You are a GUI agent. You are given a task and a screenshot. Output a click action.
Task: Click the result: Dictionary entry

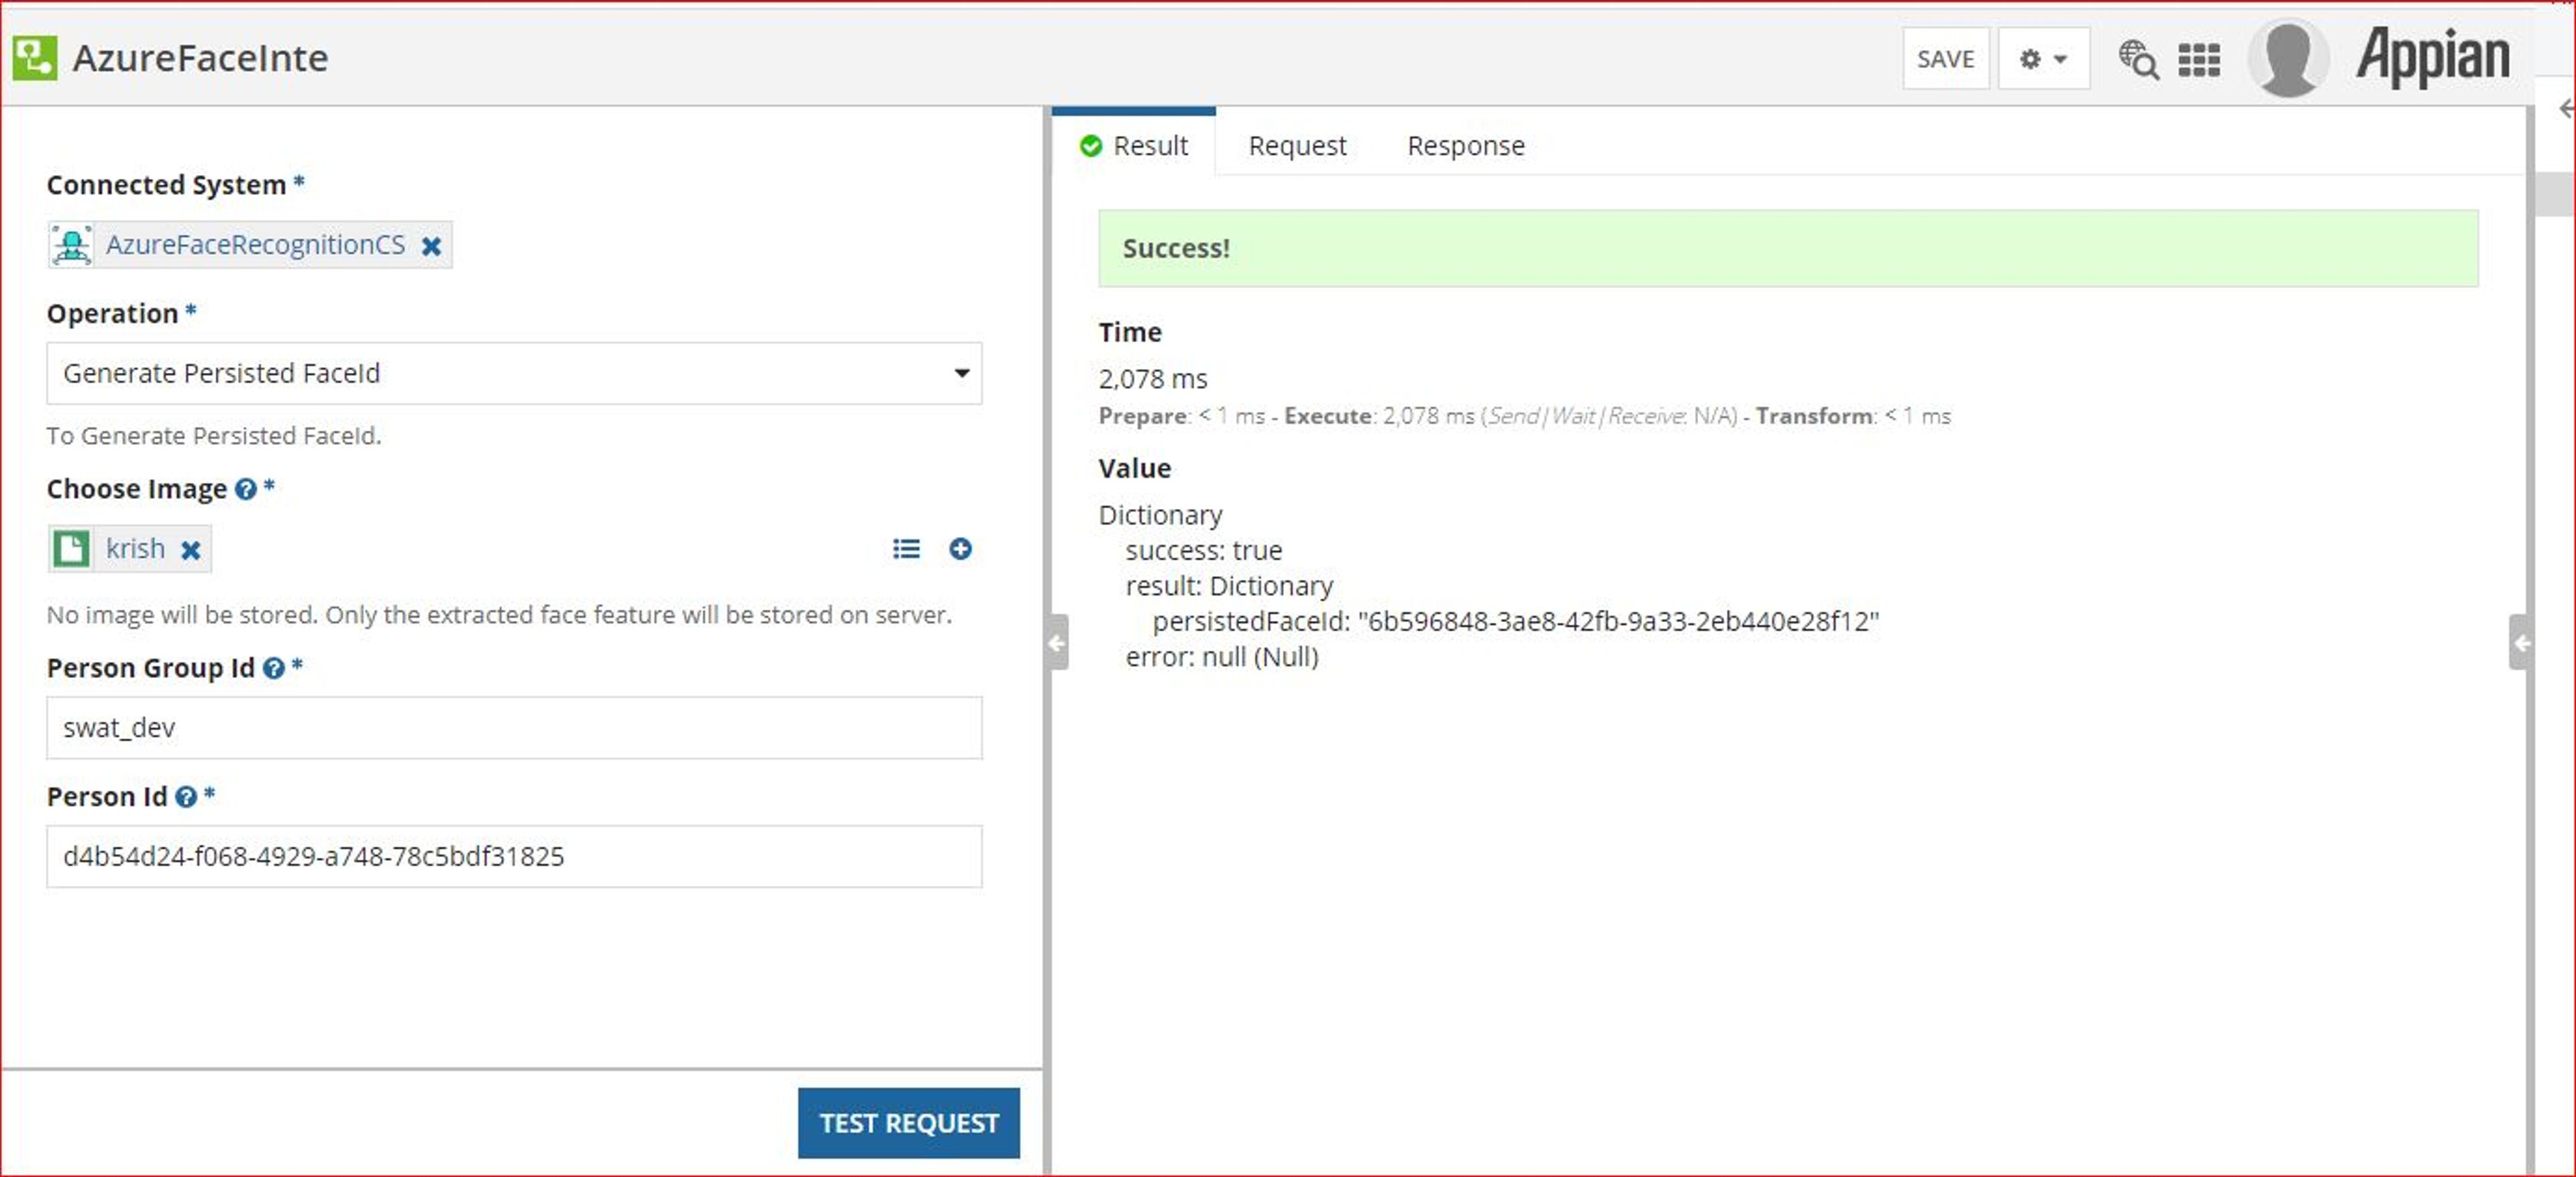1229,586
